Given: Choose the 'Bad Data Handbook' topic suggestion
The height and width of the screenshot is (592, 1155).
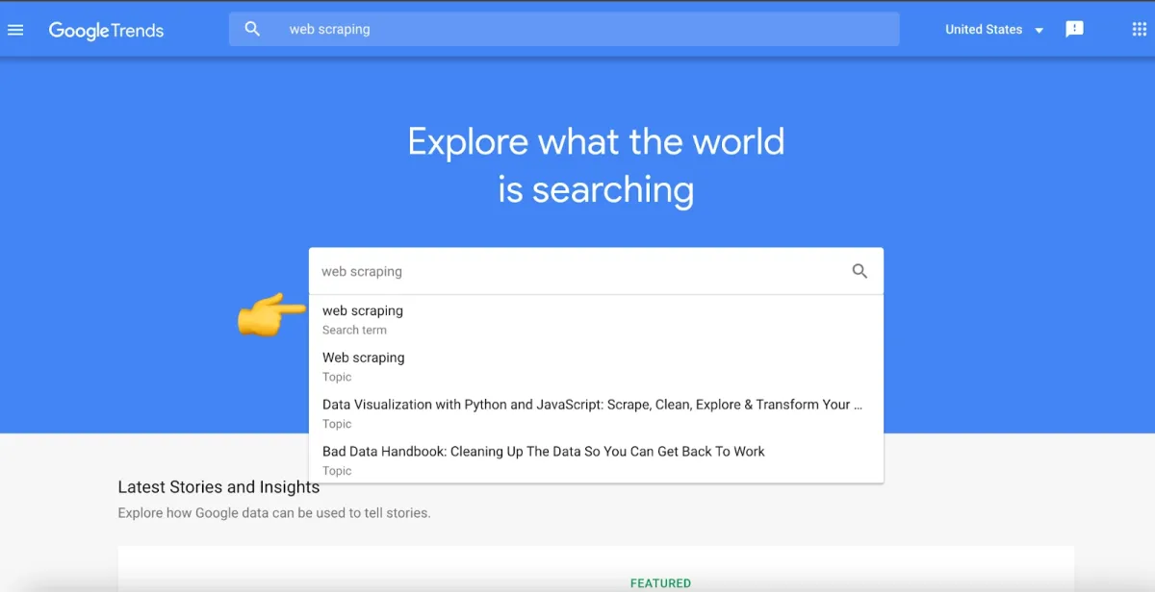Looking at the screenshot, I should tap(596, 460).
